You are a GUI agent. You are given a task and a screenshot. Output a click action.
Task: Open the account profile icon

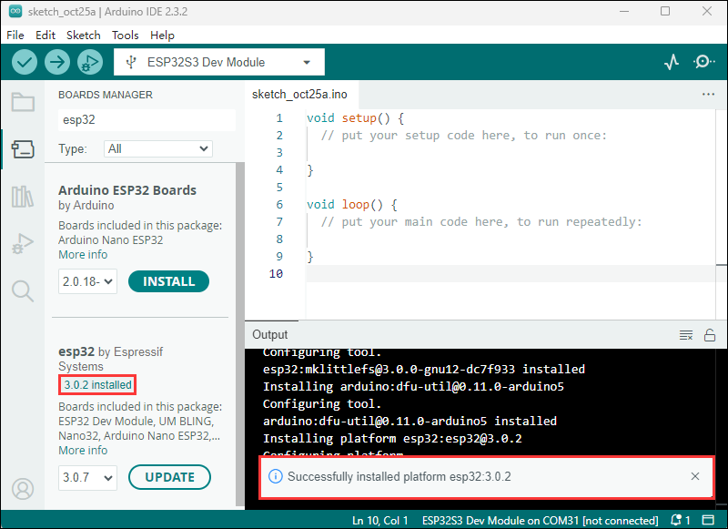(23, 489)
